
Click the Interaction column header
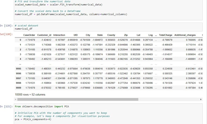click(59, 35)
